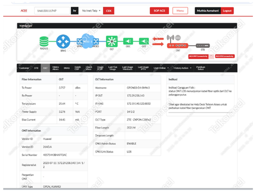
Task: Click the Logout button
Action: click(x=227, y=11)
